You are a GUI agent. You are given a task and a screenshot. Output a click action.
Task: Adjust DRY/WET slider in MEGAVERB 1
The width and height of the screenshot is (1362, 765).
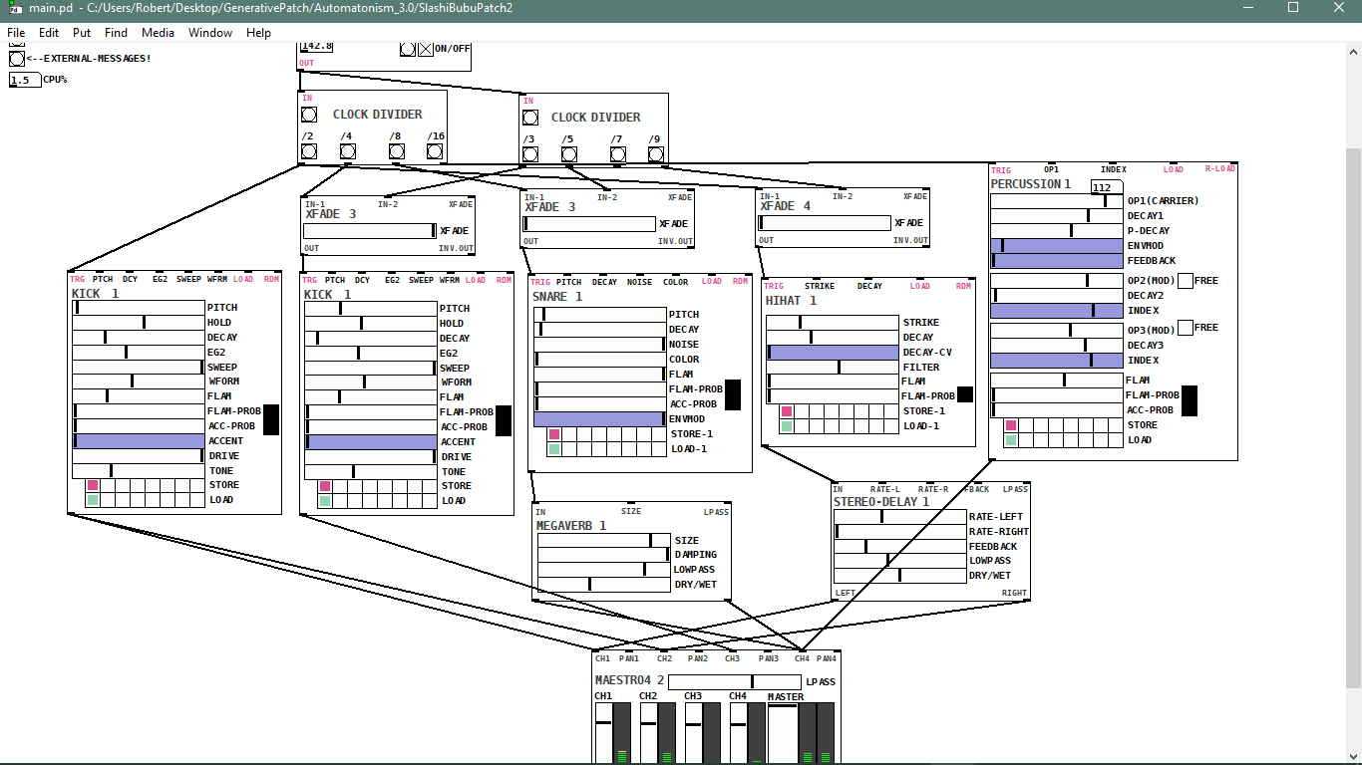tap(603, 585)
